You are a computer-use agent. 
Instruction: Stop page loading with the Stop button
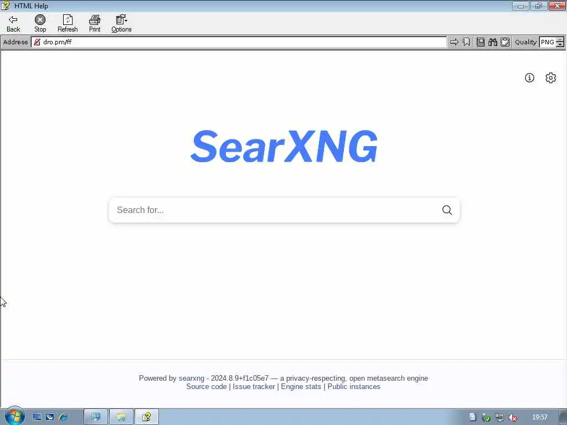tap(40, 24)
